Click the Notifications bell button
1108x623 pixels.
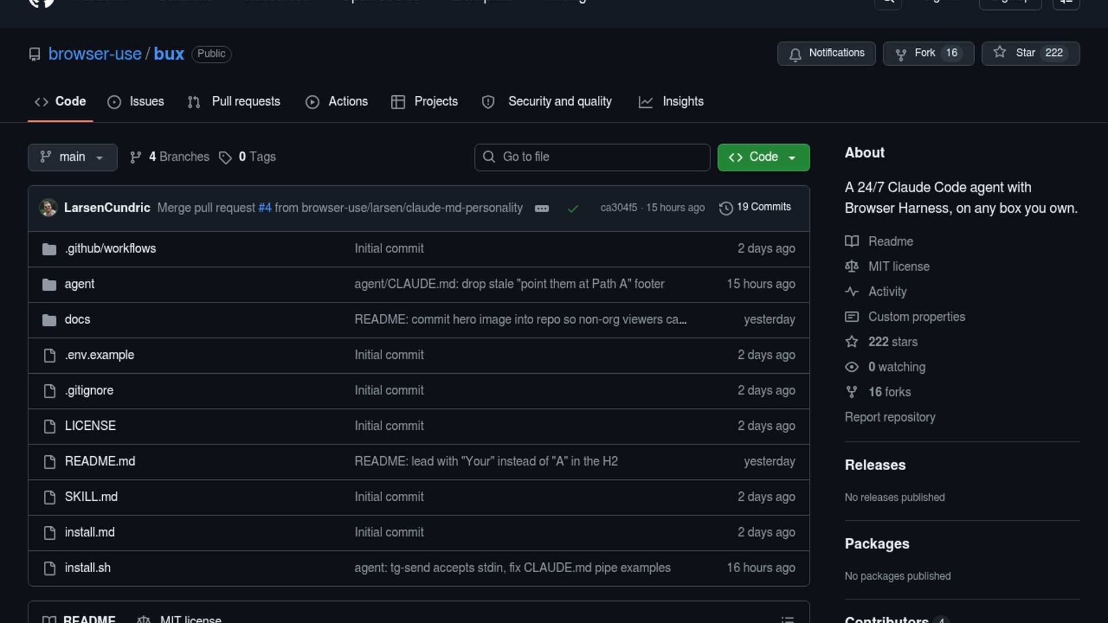[826, 53]
